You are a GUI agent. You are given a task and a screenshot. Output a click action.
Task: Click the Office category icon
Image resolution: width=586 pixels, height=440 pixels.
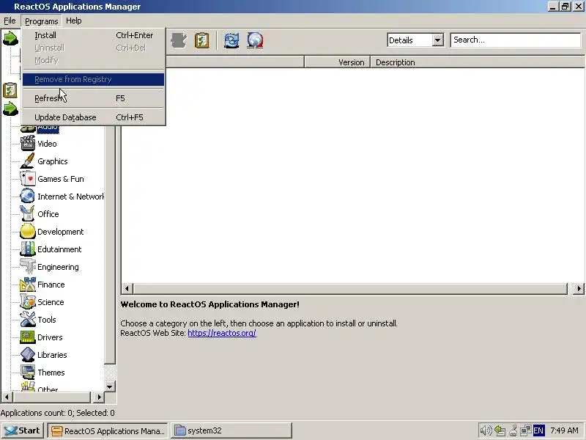28,213
